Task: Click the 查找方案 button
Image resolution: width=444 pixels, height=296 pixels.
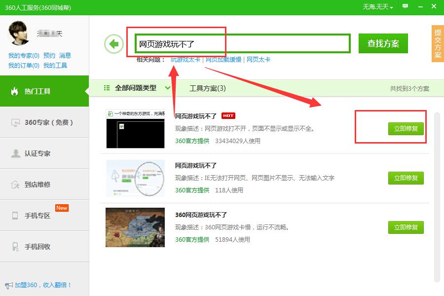Action: point(383,43)
